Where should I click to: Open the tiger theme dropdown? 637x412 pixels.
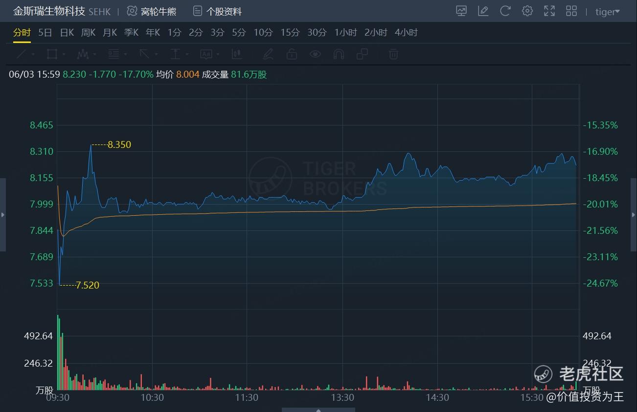pos(608,12)
